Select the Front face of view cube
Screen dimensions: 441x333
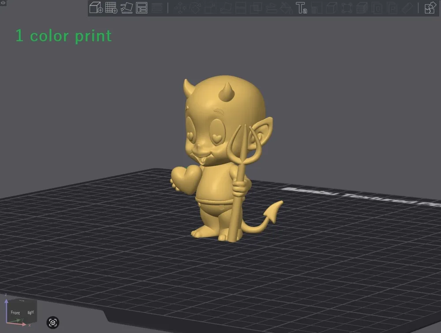pyautogui.click(x=15, y=313)
